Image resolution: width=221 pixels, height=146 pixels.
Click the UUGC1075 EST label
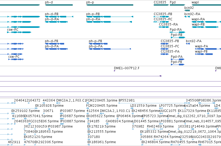point(168,111)
